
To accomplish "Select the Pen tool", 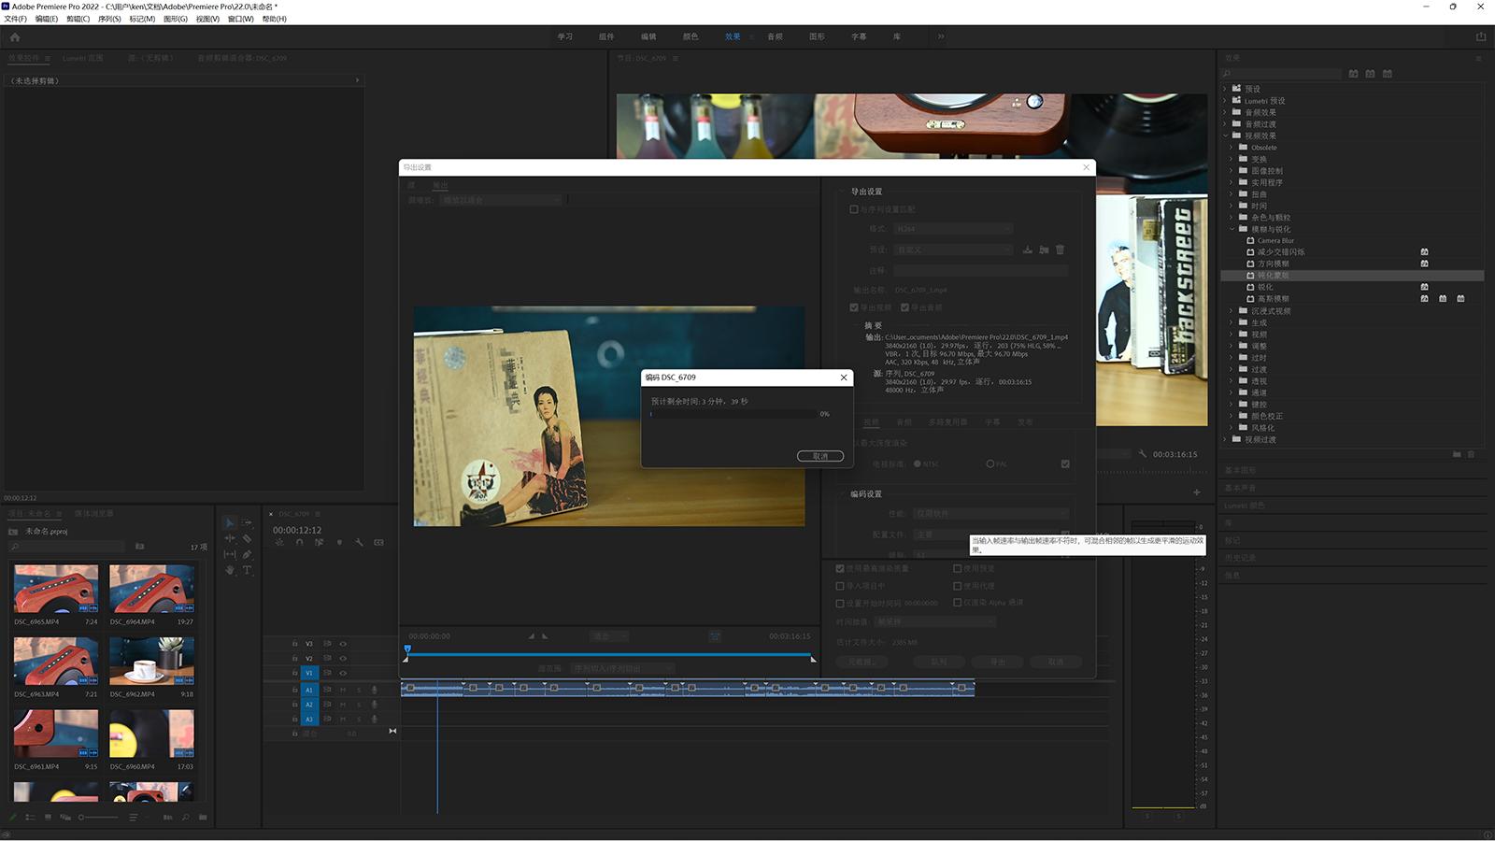I will pos(248,554).
